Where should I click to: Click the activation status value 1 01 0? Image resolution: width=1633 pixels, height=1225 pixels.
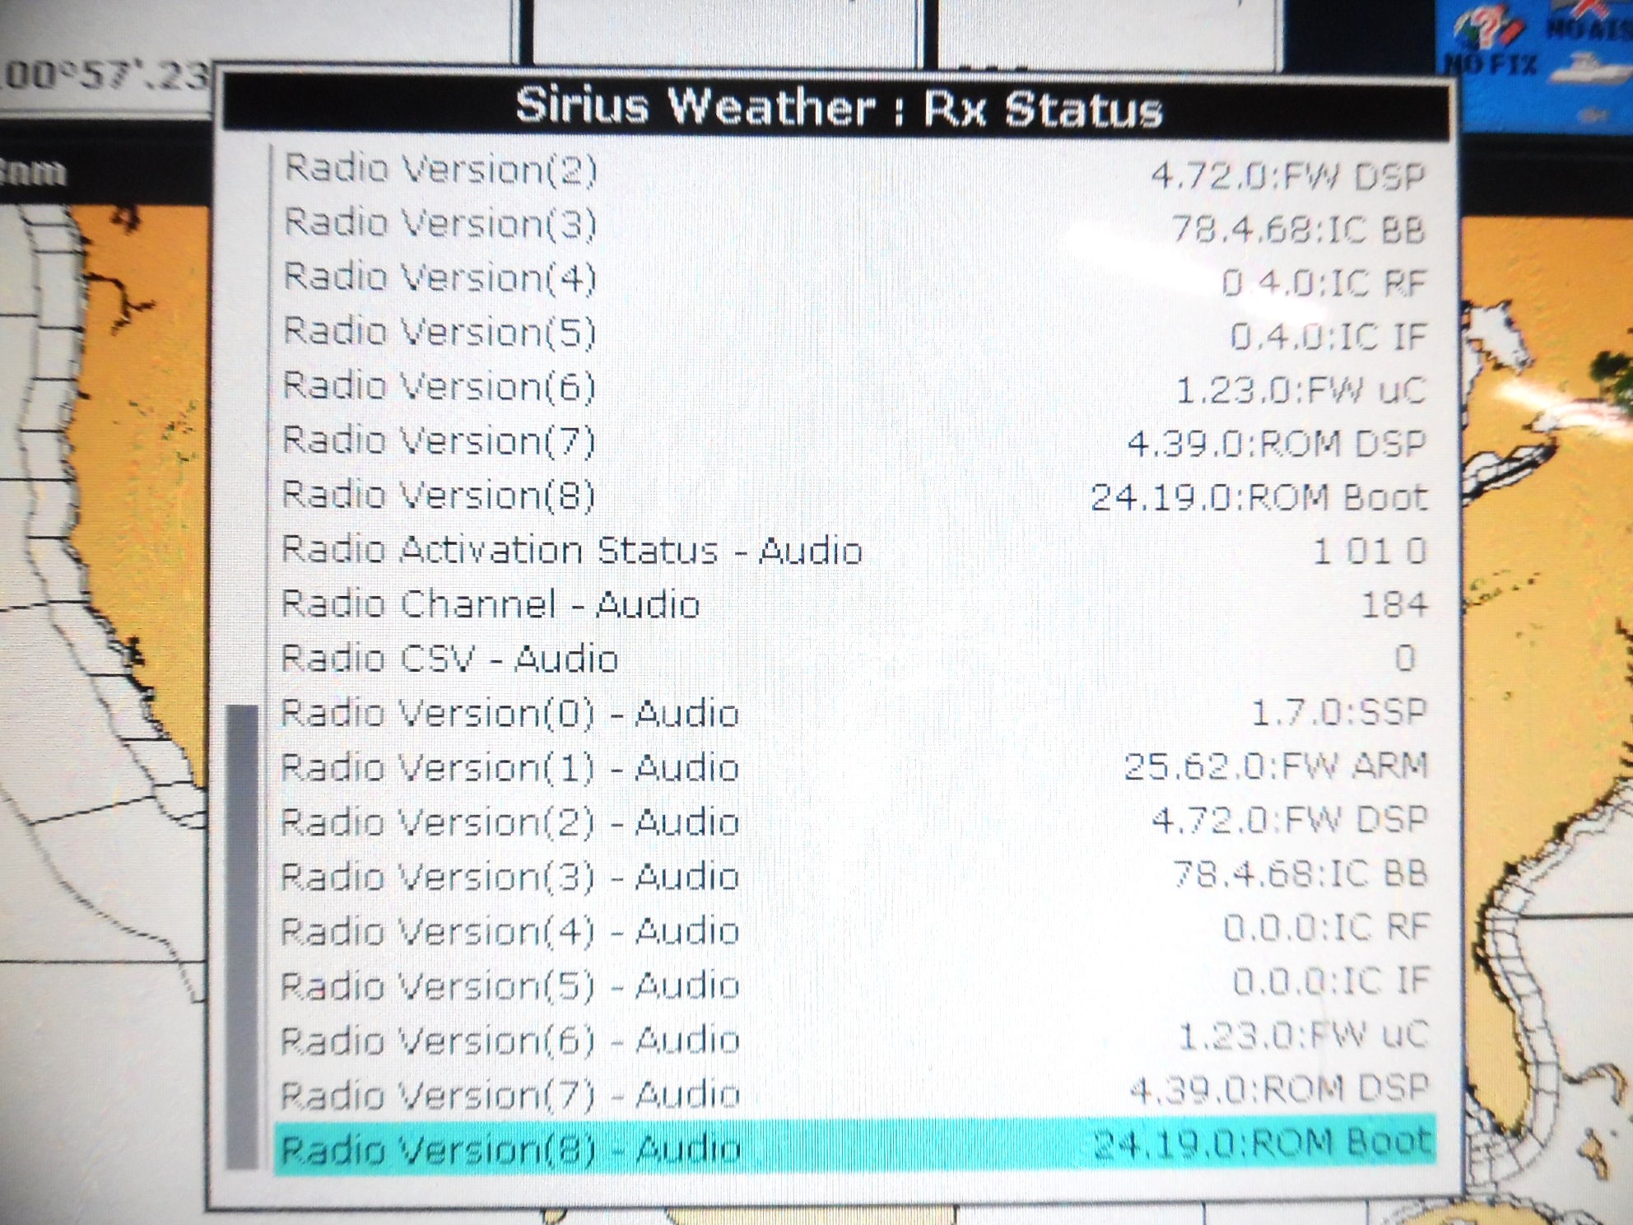point(1370,551)
